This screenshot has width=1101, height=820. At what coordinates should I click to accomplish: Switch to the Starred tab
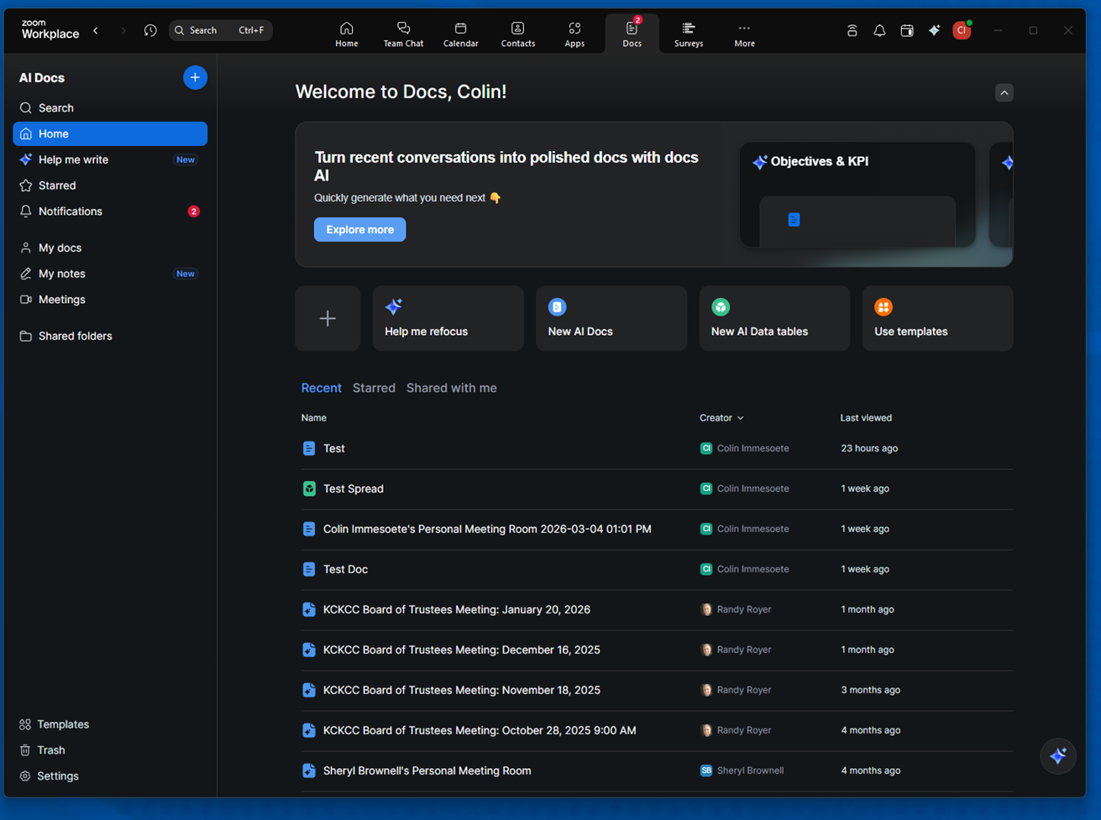pos(374,388)
